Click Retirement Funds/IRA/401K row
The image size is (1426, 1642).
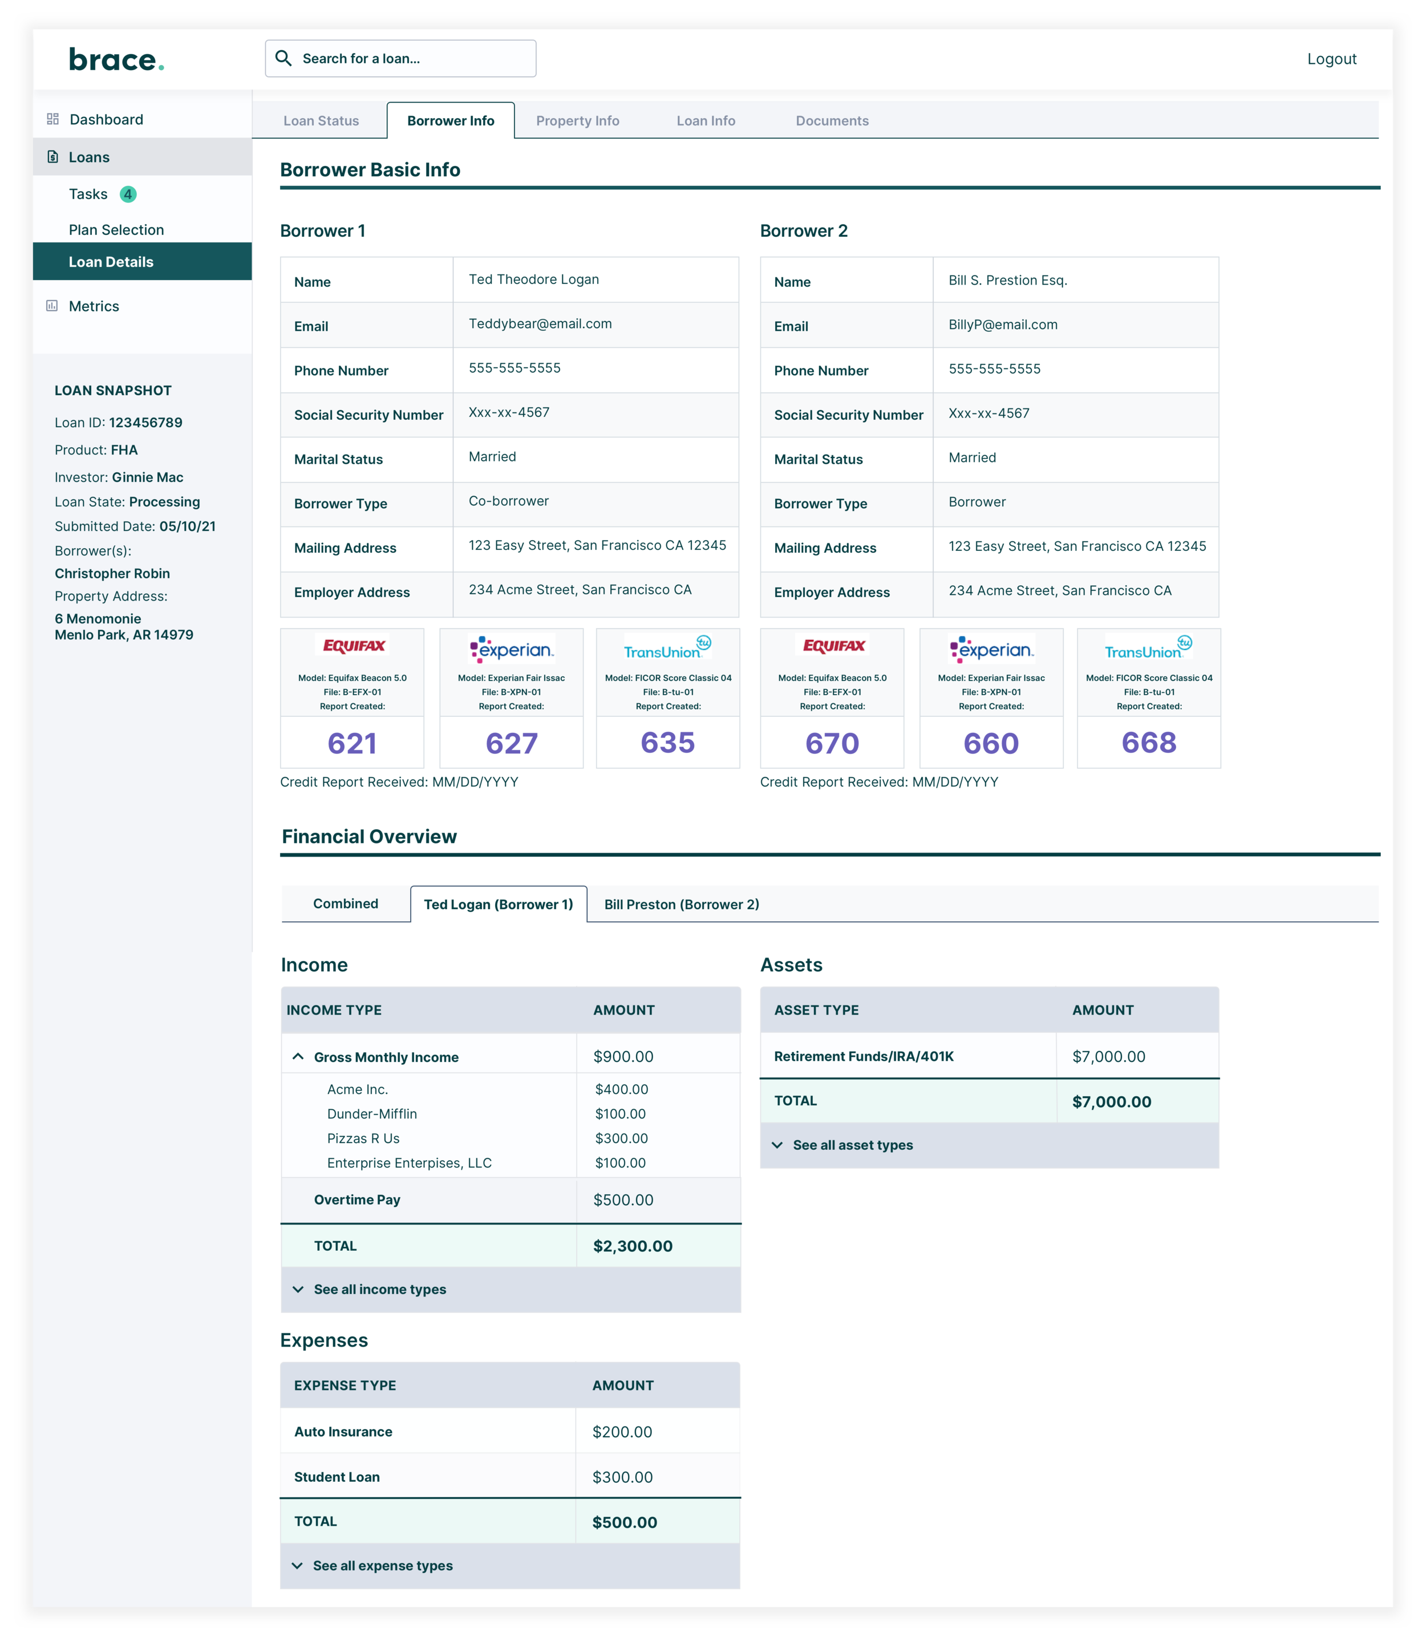[989, 1056]
